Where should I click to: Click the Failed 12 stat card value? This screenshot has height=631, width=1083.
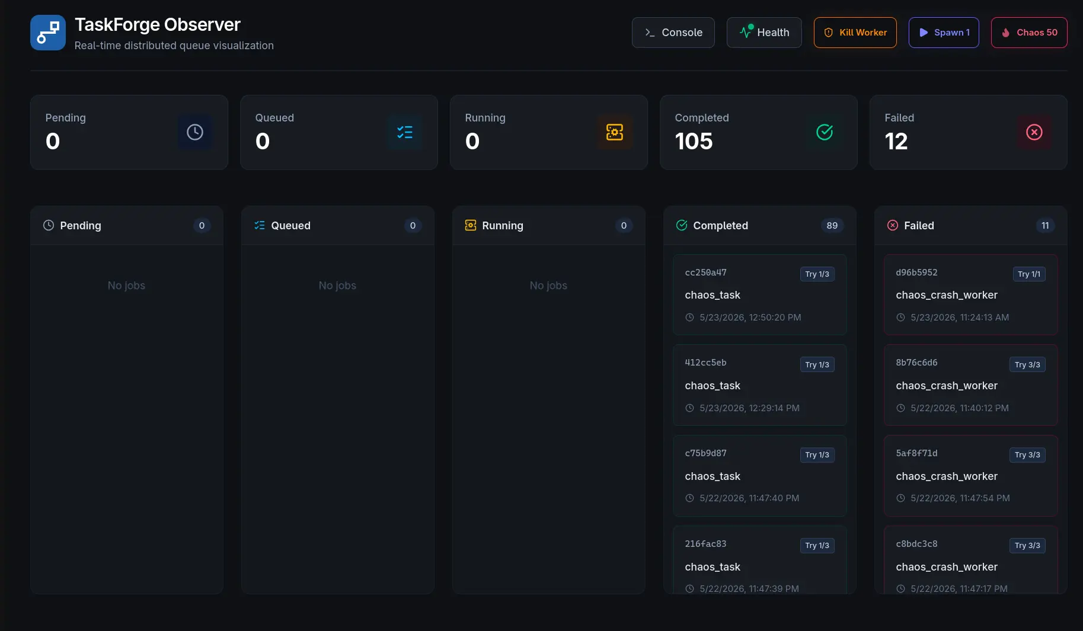click(896, 142)
